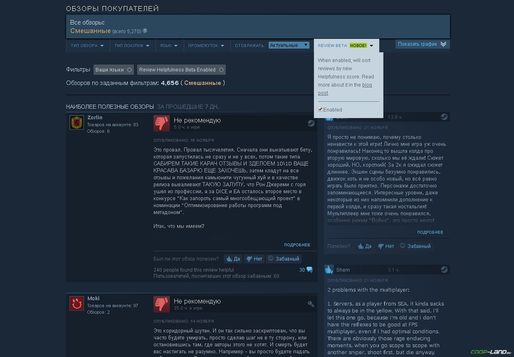Viewport: 514px width, 357px height.
Task: Remove the Review Helpfulness Beta Enabled filter
Action: click(221, 70)
